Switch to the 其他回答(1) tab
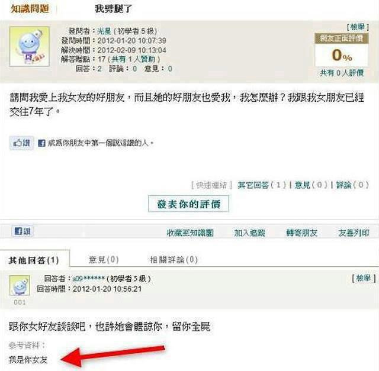The width and height of the screenshot is (379, 371). (34, 260)
